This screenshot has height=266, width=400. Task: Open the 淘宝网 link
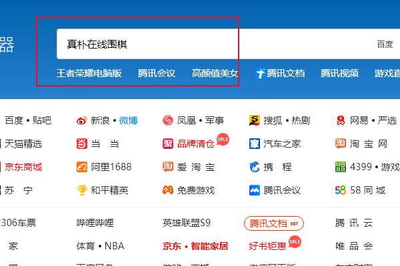click(x=369, y=144)
